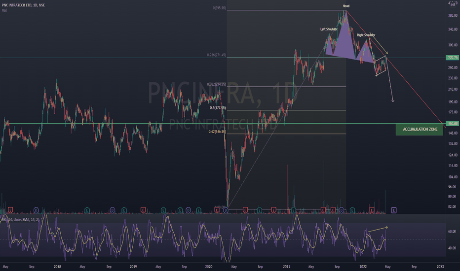
Task: Click the 210.00 price axis label
Action: tap(453, 89)
